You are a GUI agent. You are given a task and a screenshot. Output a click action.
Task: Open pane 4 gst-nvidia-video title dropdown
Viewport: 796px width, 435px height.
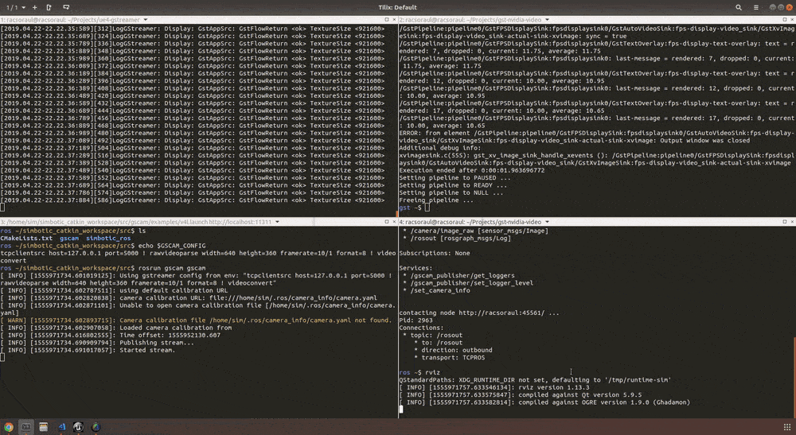(x=547, y=222)
